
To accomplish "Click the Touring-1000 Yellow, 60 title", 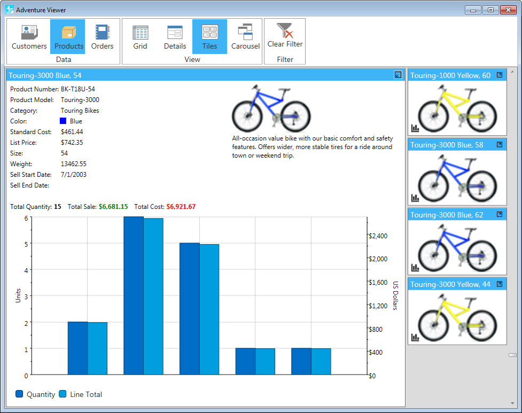I will point(450,75).
